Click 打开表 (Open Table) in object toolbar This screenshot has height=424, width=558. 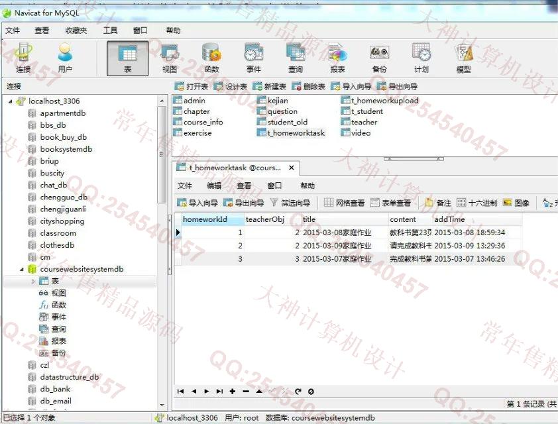[x=192, y=86]
